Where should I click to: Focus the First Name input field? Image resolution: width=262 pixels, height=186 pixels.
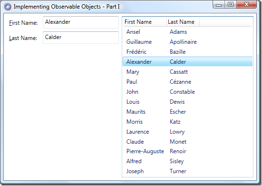tap(81, 22)
